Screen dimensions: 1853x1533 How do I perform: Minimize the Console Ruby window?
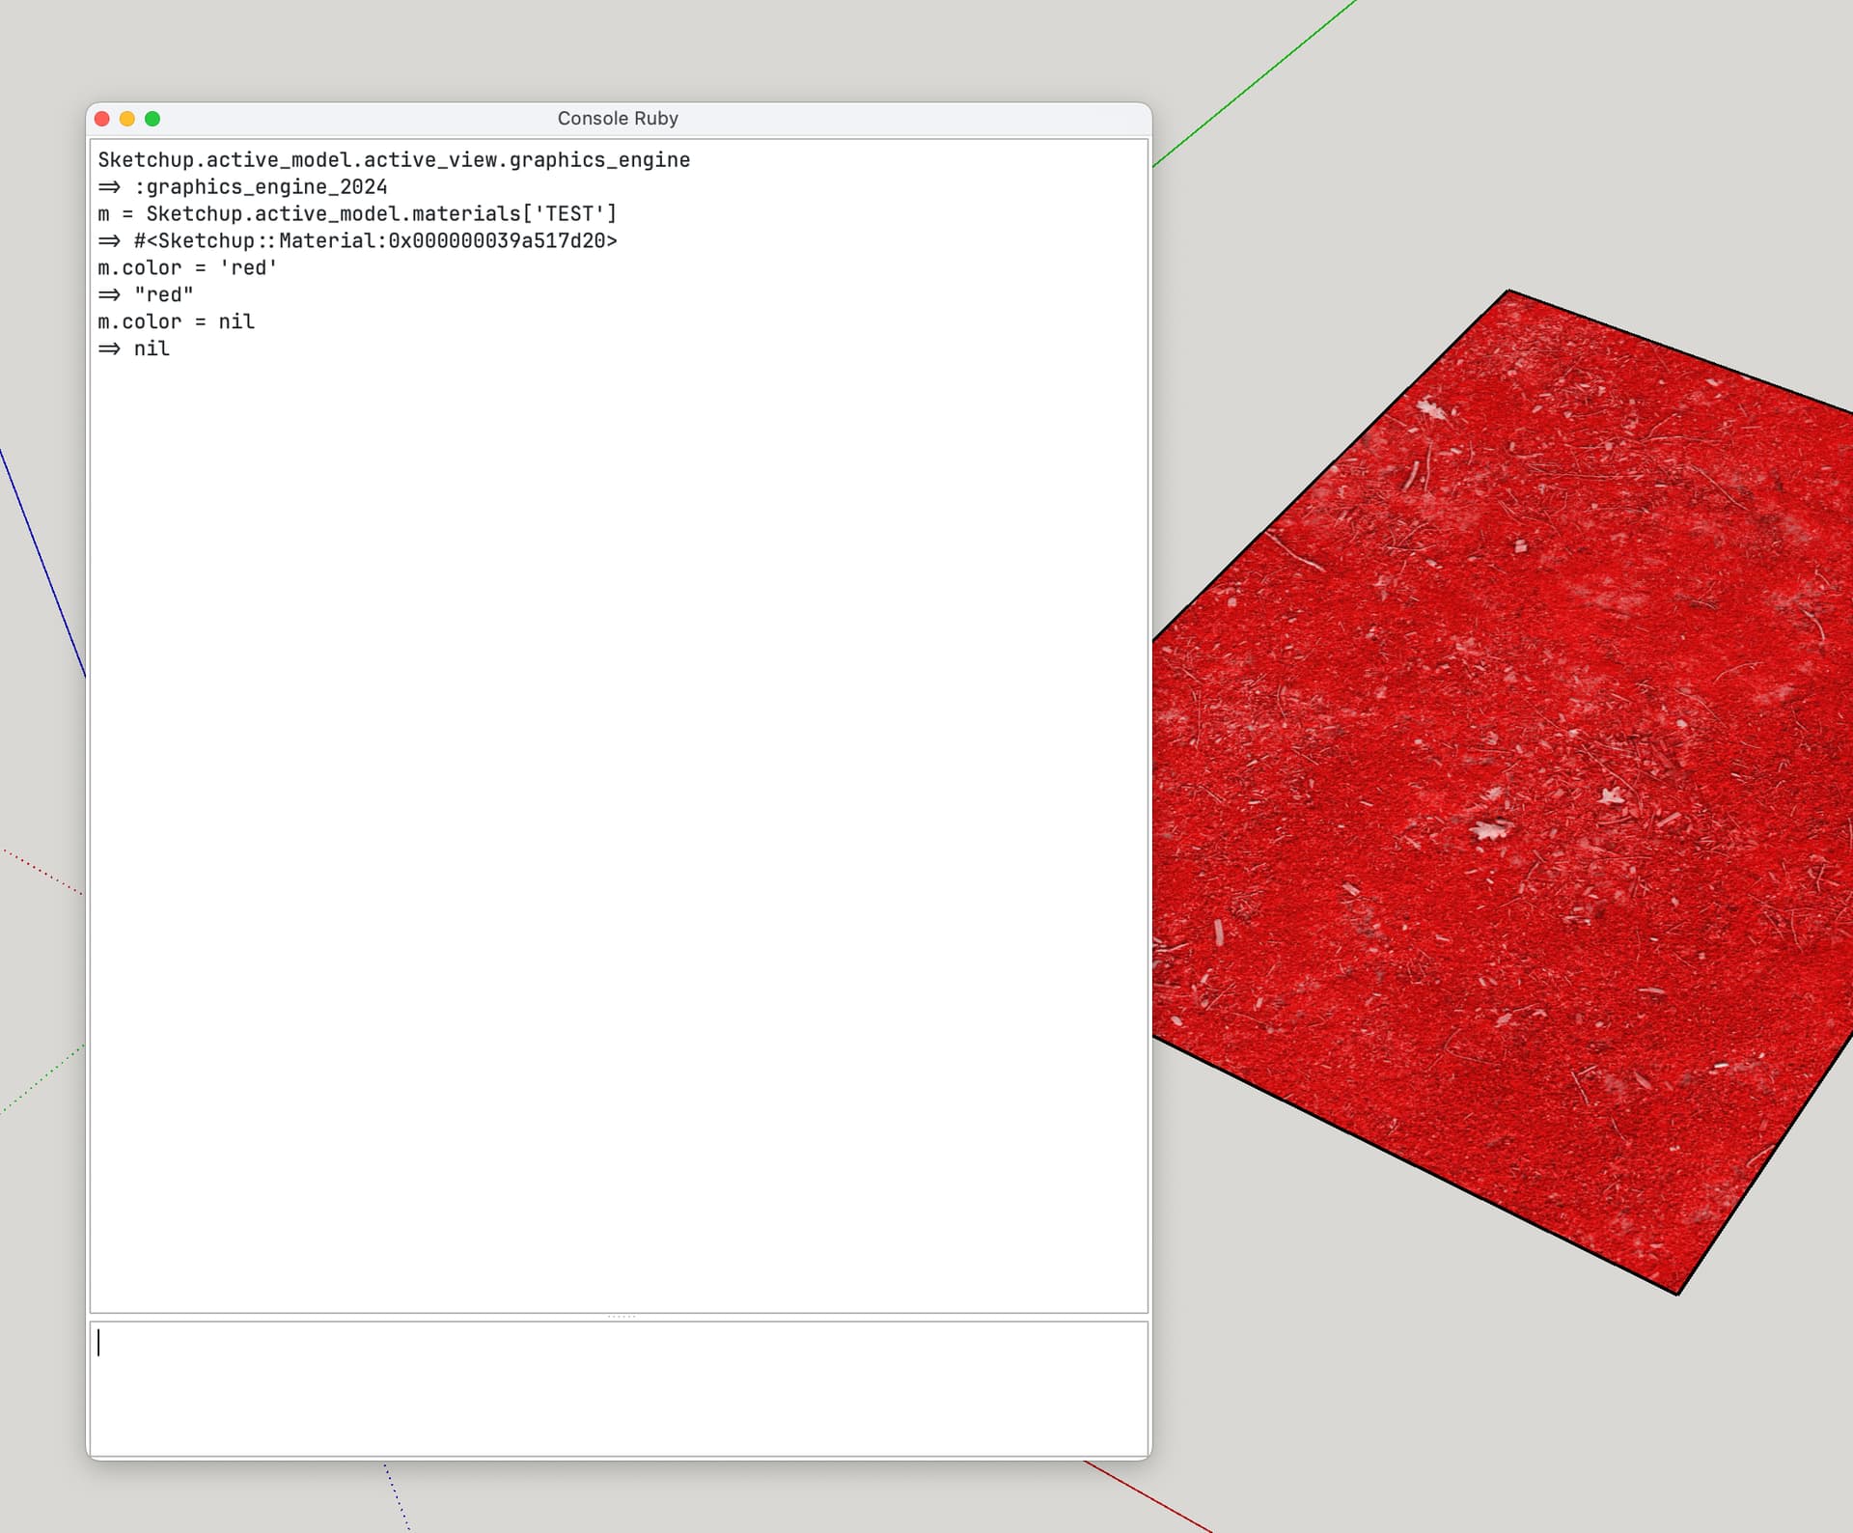[127, 119]
